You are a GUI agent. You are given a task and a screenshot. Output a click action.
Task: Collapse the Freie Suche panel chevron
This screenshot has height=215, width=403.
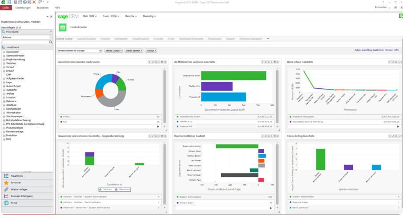51,32
